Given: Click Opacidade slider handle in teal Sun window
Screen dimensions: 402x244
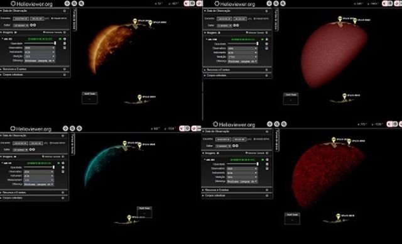Looking at the screenshot, I should [x=53, y=167].
